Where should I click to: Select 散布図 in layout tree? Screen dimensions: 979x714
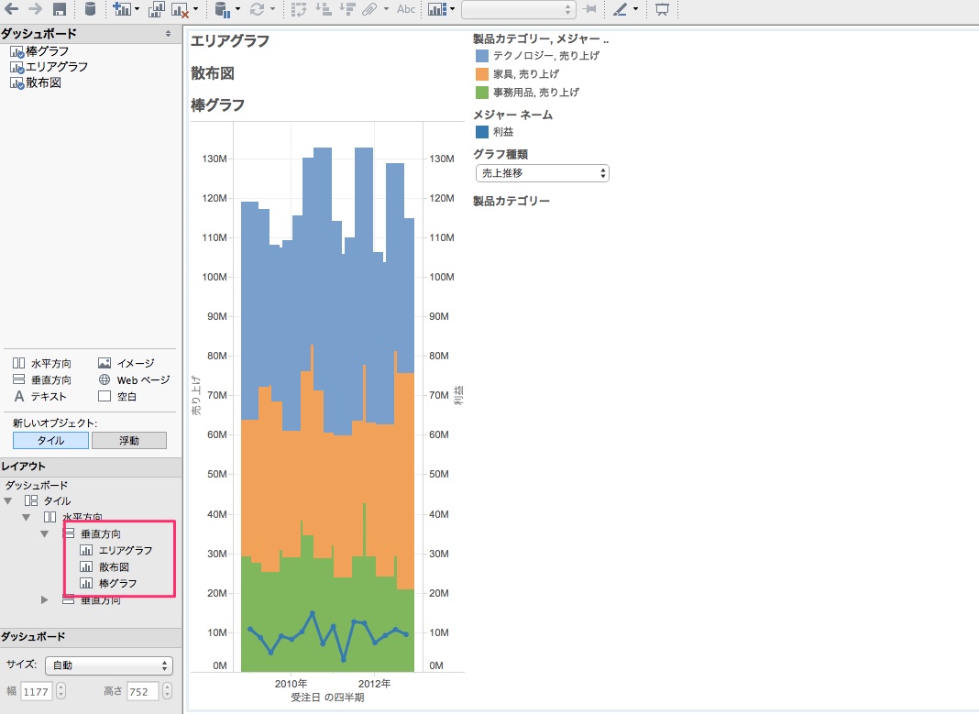104,566
